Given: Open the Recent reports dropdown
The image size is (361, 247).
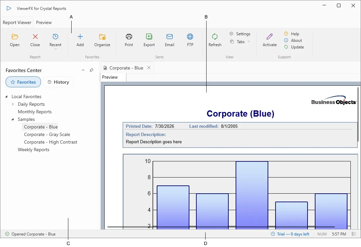Looking at the screenshot, I should click(x=55, y=41).
